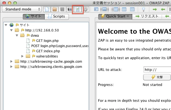Collapse the http://192.168.0.50 tree node
Screen dimensions: 171x110
12,30
